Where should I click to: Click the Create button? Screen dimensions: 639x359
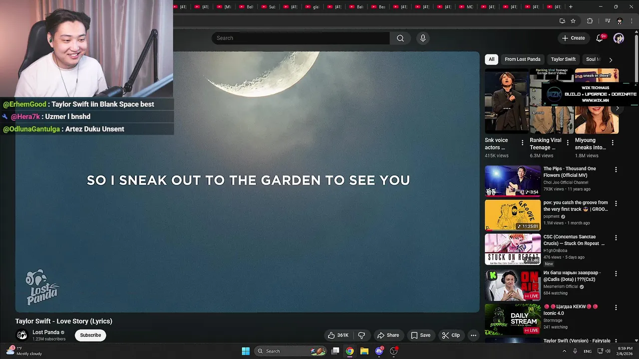coord(573,38)
